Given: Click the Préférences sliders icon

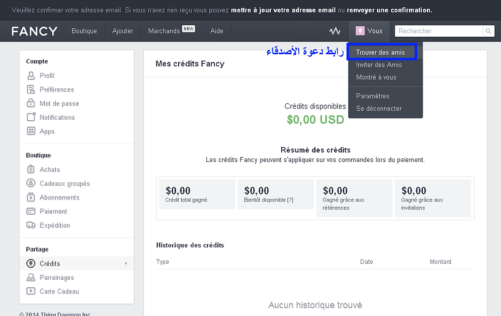Looking at the screenshot, I should pos(31,90).
